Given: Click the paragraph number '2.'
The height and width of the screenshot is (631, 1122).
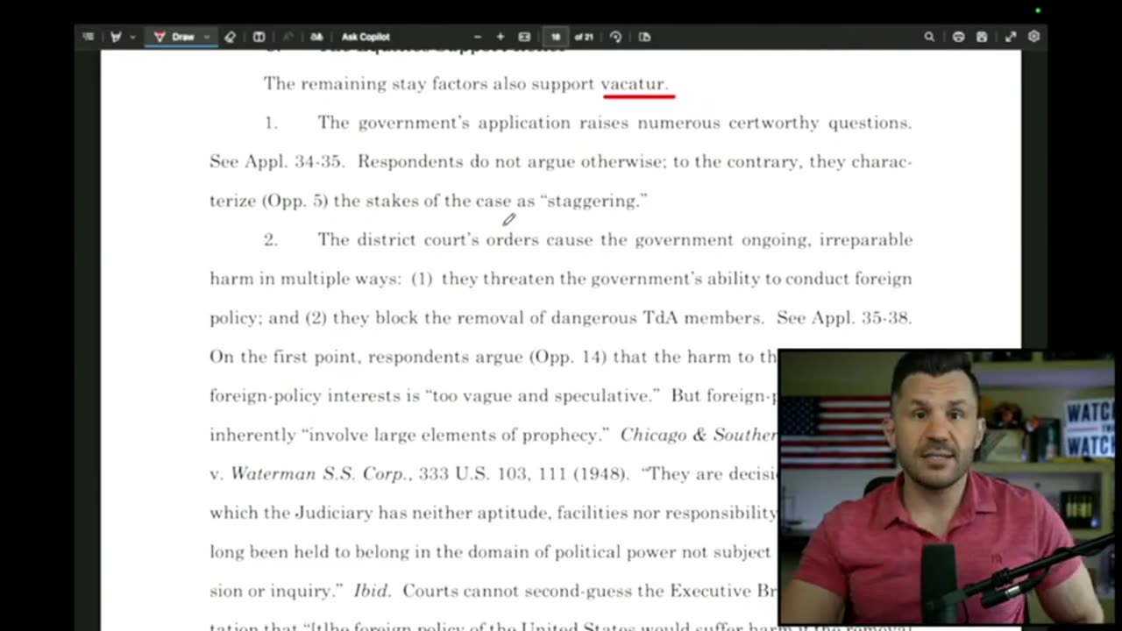Looking at the screenshot, I should [271, 239].
